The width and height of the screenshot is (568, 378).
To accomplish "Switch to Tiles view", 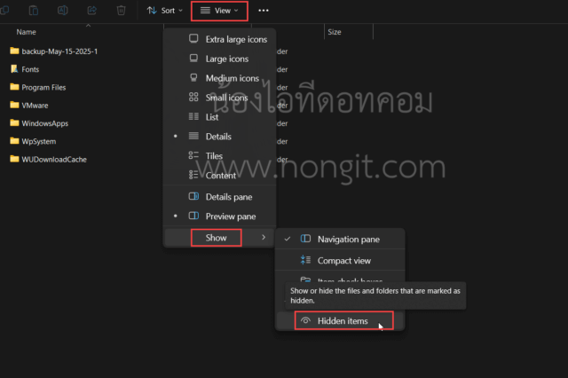I will click(x=219, y=156).
